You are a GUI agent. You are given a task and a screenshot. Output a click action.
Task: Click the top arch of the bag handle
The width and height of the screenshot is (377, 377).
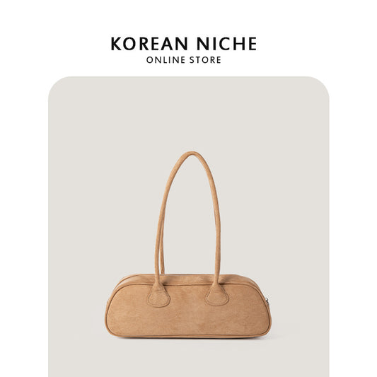pyautogui.click(x=192, y=154)
